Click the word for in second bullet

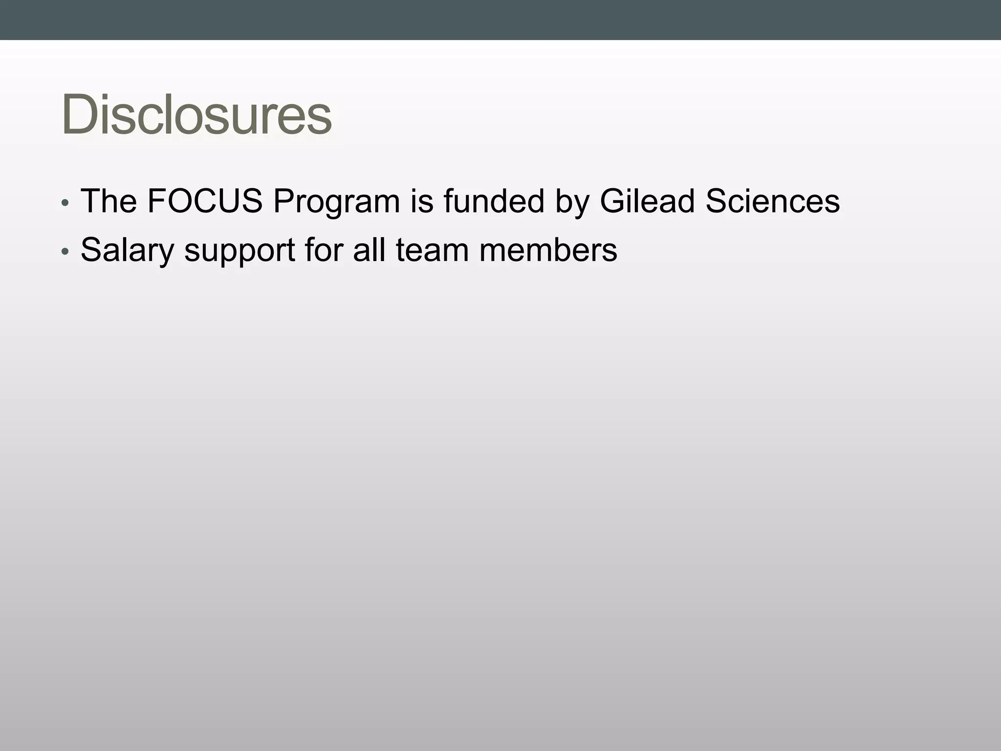click(x=324, y=250)
